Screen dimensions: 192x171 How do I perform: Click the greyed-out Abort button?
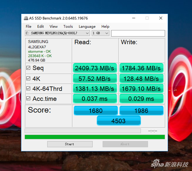(125, 144)
